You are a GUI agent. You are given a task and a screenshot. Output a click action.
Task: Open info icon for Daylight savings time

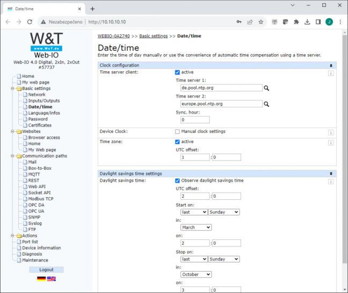(331, 182)
